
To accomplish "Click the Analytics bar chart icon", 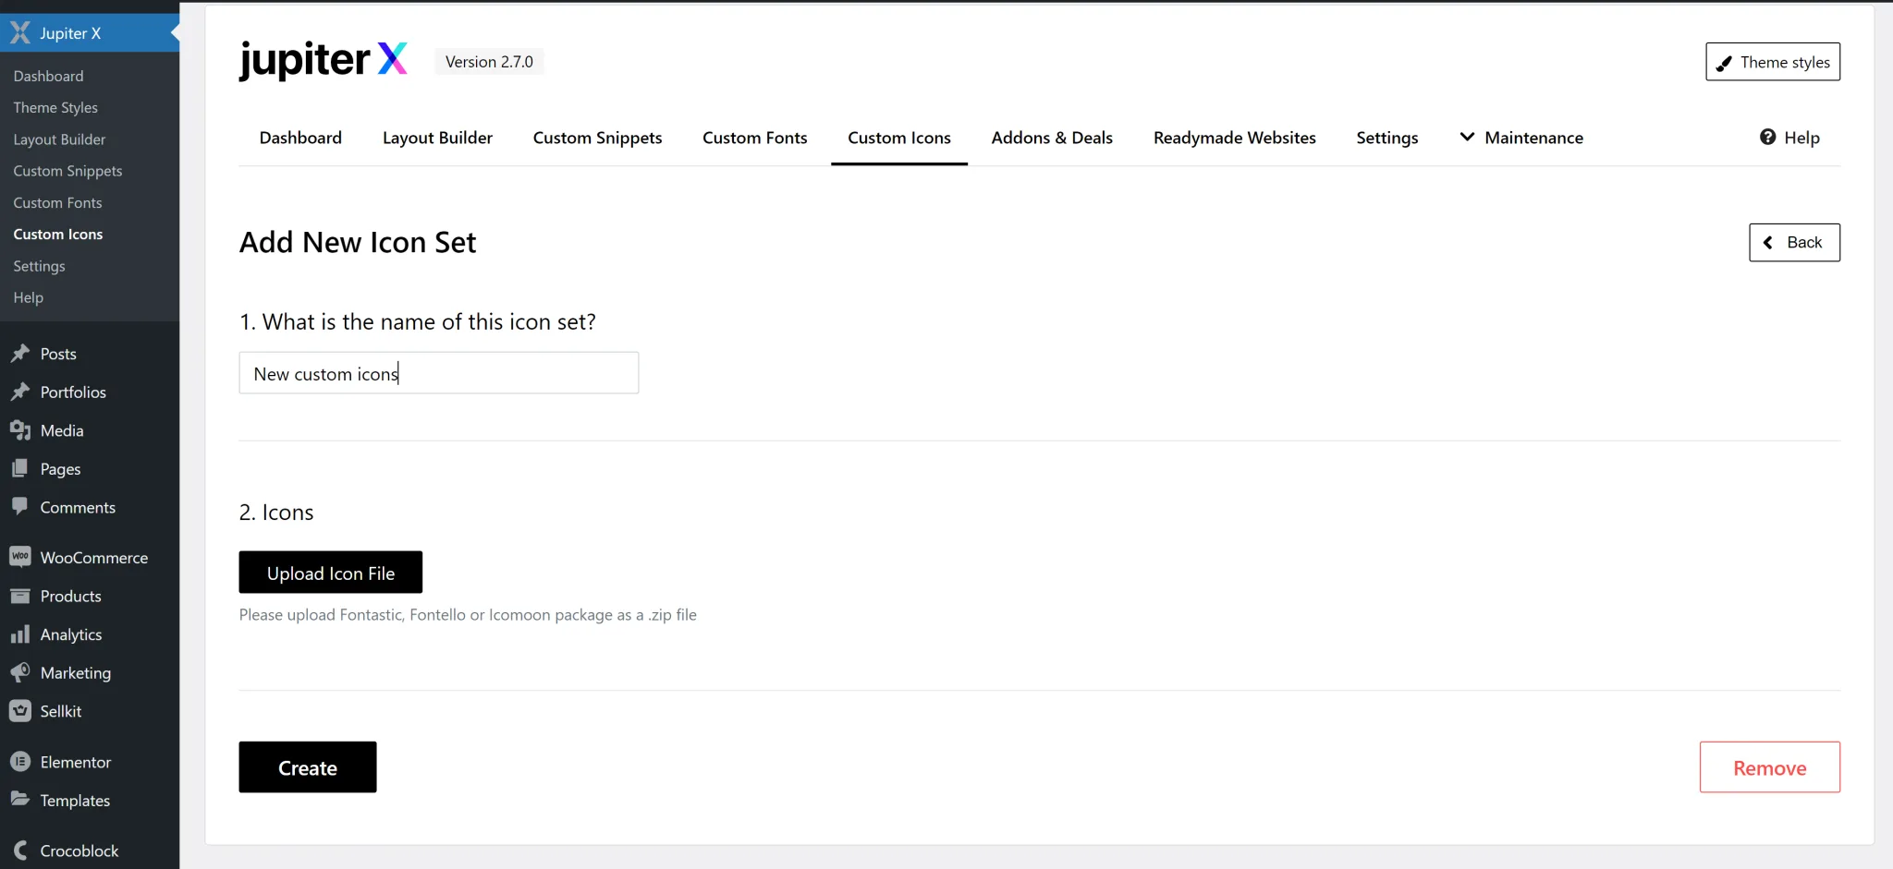I will click(x=19, y=634).
